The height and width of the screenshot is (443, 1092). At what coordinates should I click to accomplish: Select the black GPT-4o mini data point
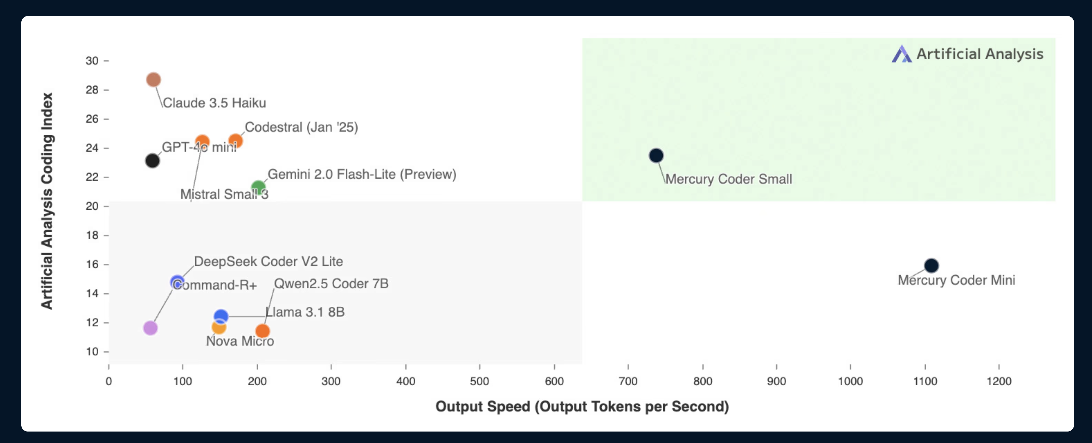click(x=153, y=161)
